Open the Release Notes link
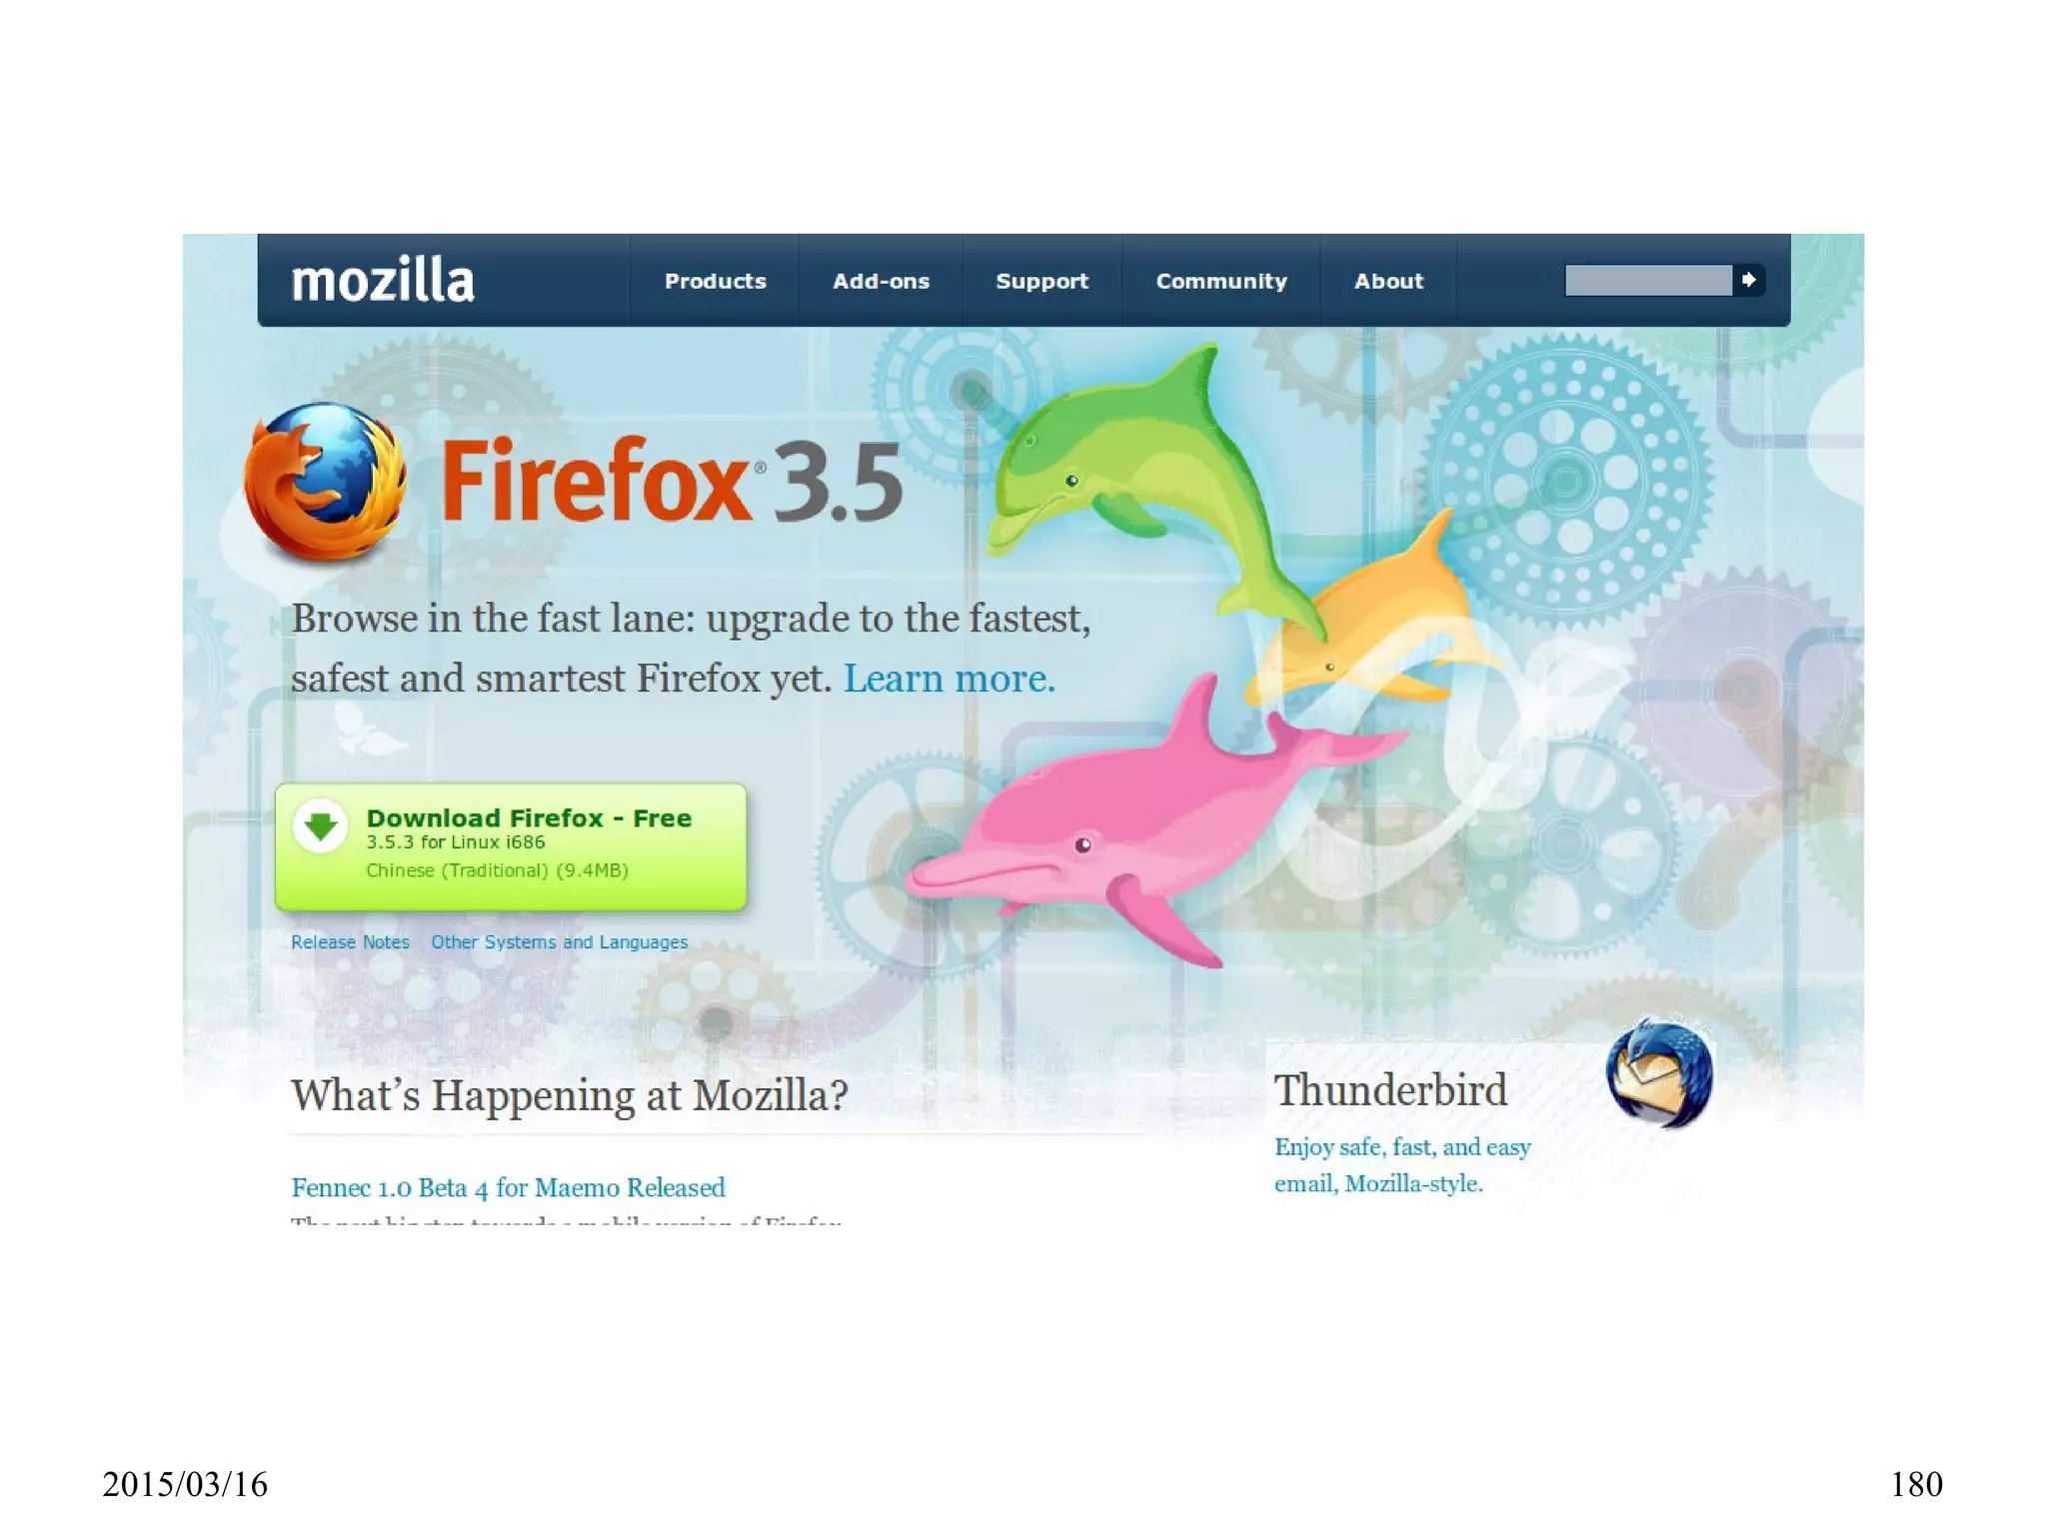 pos(350,942)
